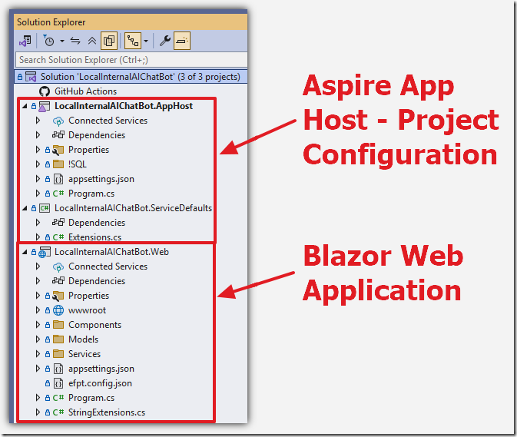Click AppHost Program.cs C# icon
The image size is (517, 437).
pos(58,194)
